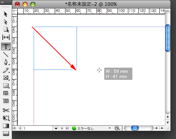176x139 pixels.
Task: Minimize the window with yellow button
Action: (25, 4)
